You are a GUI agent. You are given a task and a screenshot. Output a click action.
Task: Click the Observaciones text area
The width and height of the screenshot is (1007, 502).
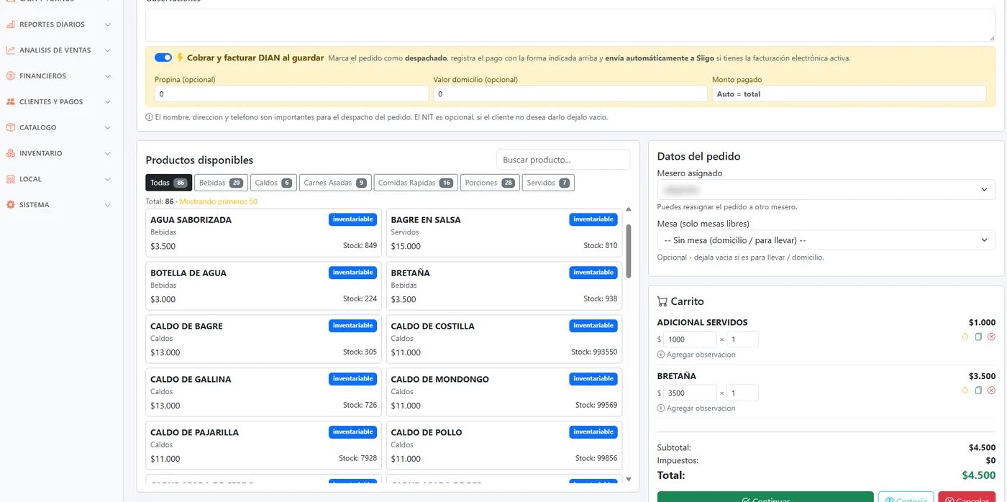pyautogui.click(x=570, y=25)
